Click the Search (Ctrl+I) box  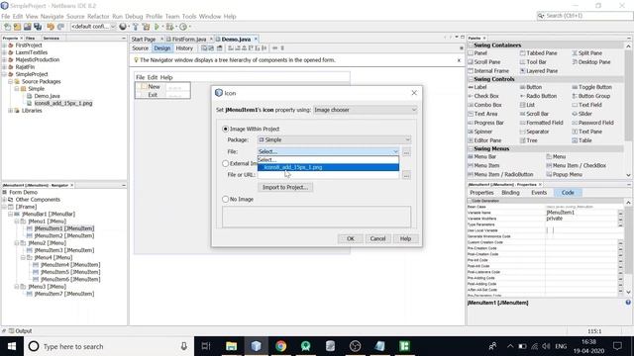[584, 16]
